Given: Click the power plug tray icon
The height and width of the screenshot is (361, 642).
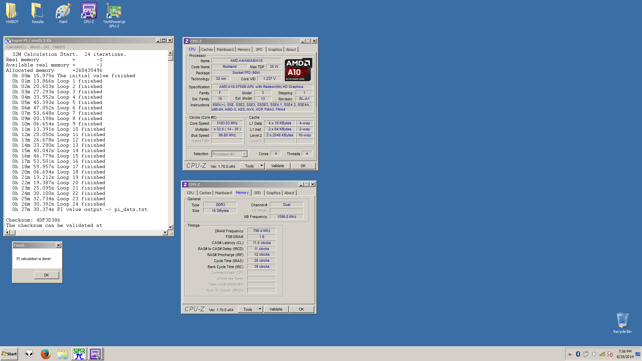Looking at the screenshot, I should 586,354.
